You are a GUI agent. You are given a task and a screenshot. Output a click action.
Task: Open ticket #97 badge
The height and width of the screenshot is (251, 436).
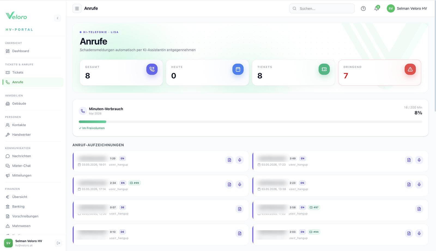point(314,207)
